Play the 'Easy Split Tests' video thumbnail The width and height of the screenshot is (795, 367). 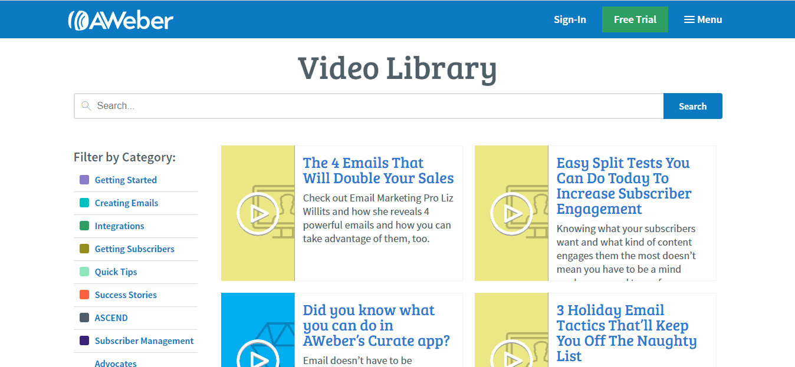(x=511, y=213)
